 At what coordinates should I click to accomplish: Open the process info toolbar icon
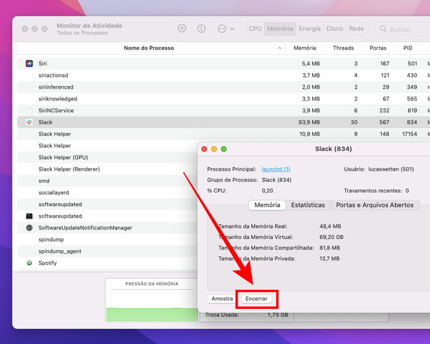tap(201, 29)
